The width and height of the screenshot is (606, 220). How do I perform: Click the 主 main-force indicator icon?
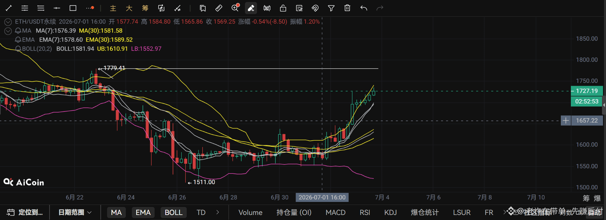click(x=113, y=8)
